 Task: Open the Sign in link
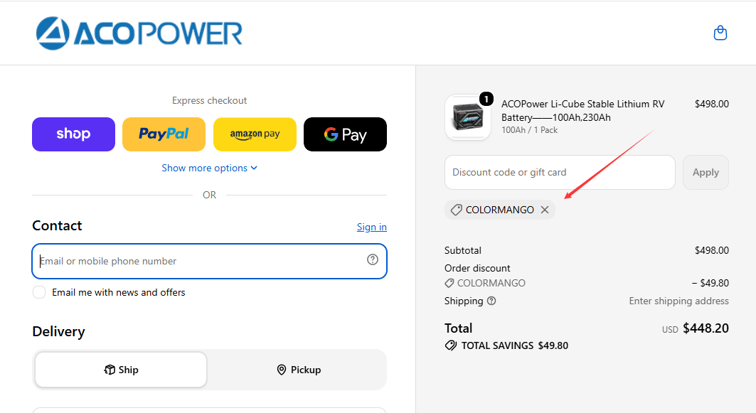372,227
